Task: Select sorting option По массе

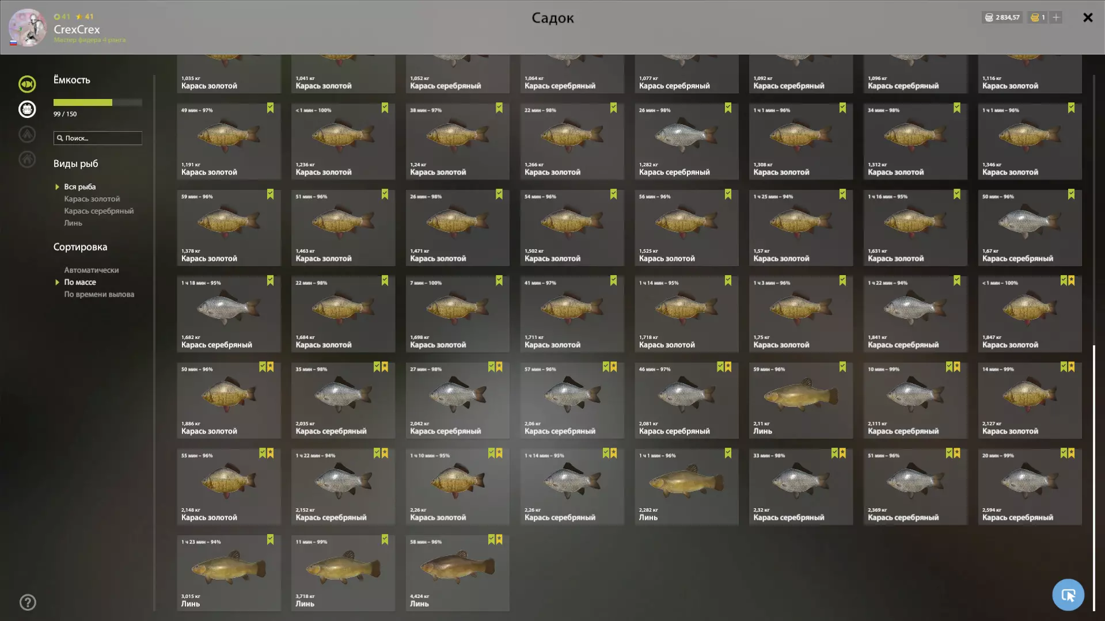Action: 80,282
